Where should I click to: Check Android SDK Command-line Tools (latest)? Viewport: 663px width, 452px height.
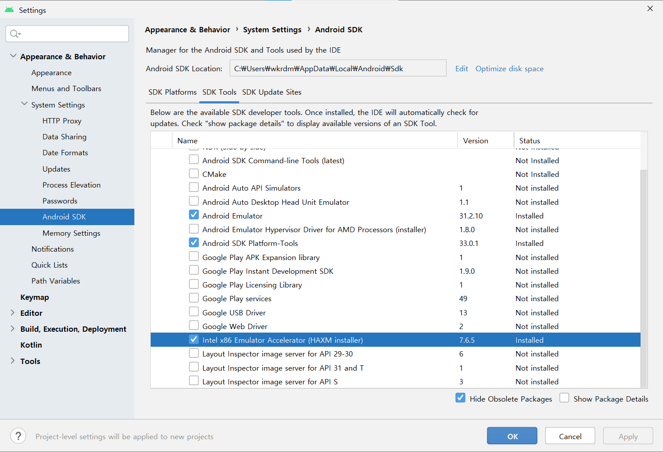pyautogui.click(x=194, y=160)
